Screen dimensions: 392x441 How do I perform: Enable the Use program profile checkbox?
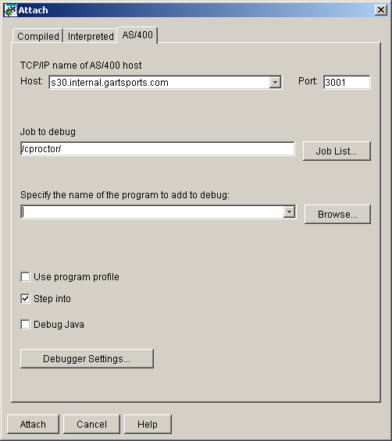click(25, 277)
